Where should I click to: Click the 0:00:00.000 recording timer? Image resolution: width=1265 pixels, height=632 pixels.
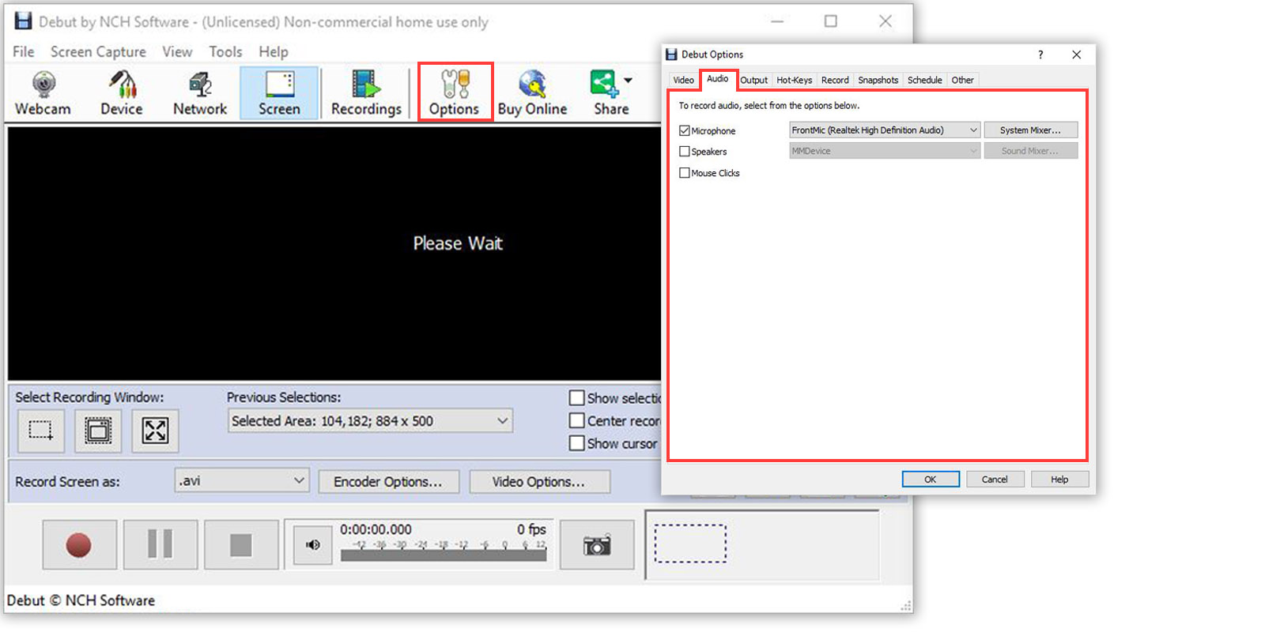pyautogui.click(x=376, y=529)
